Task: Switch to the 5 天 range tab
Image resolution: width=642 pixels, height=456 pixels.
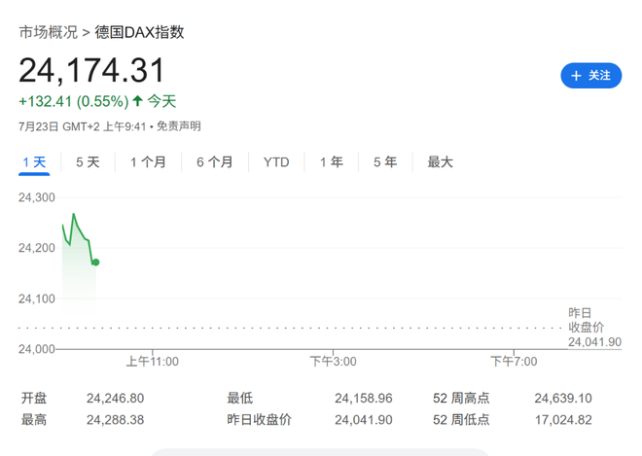Action: click(88, 162)
